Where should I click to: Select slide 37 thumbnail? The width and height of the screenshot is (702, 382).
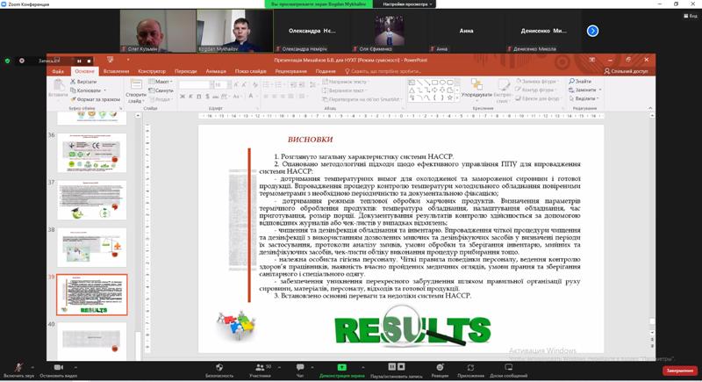[92, 200]
